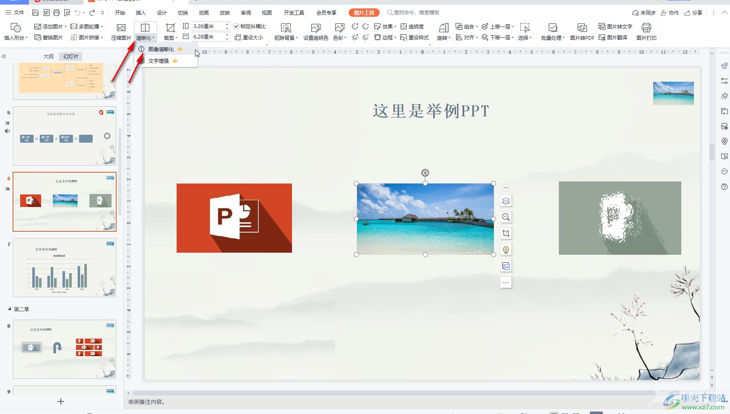Click the 图片工具 tab
Screen dimensions: 730x414
[364, 13]
